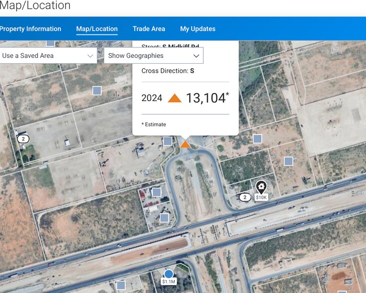Click the square marker right of the traffic popup
The width and height of the screenshot is (366, 293).
(257, 139)
